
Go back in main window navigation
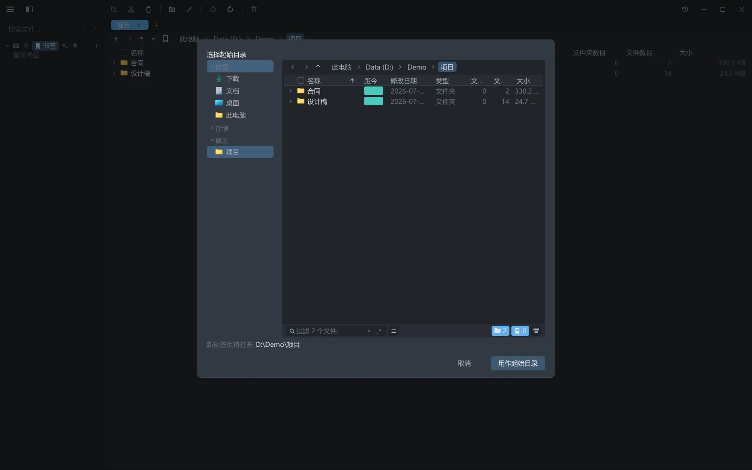(117, 39)
